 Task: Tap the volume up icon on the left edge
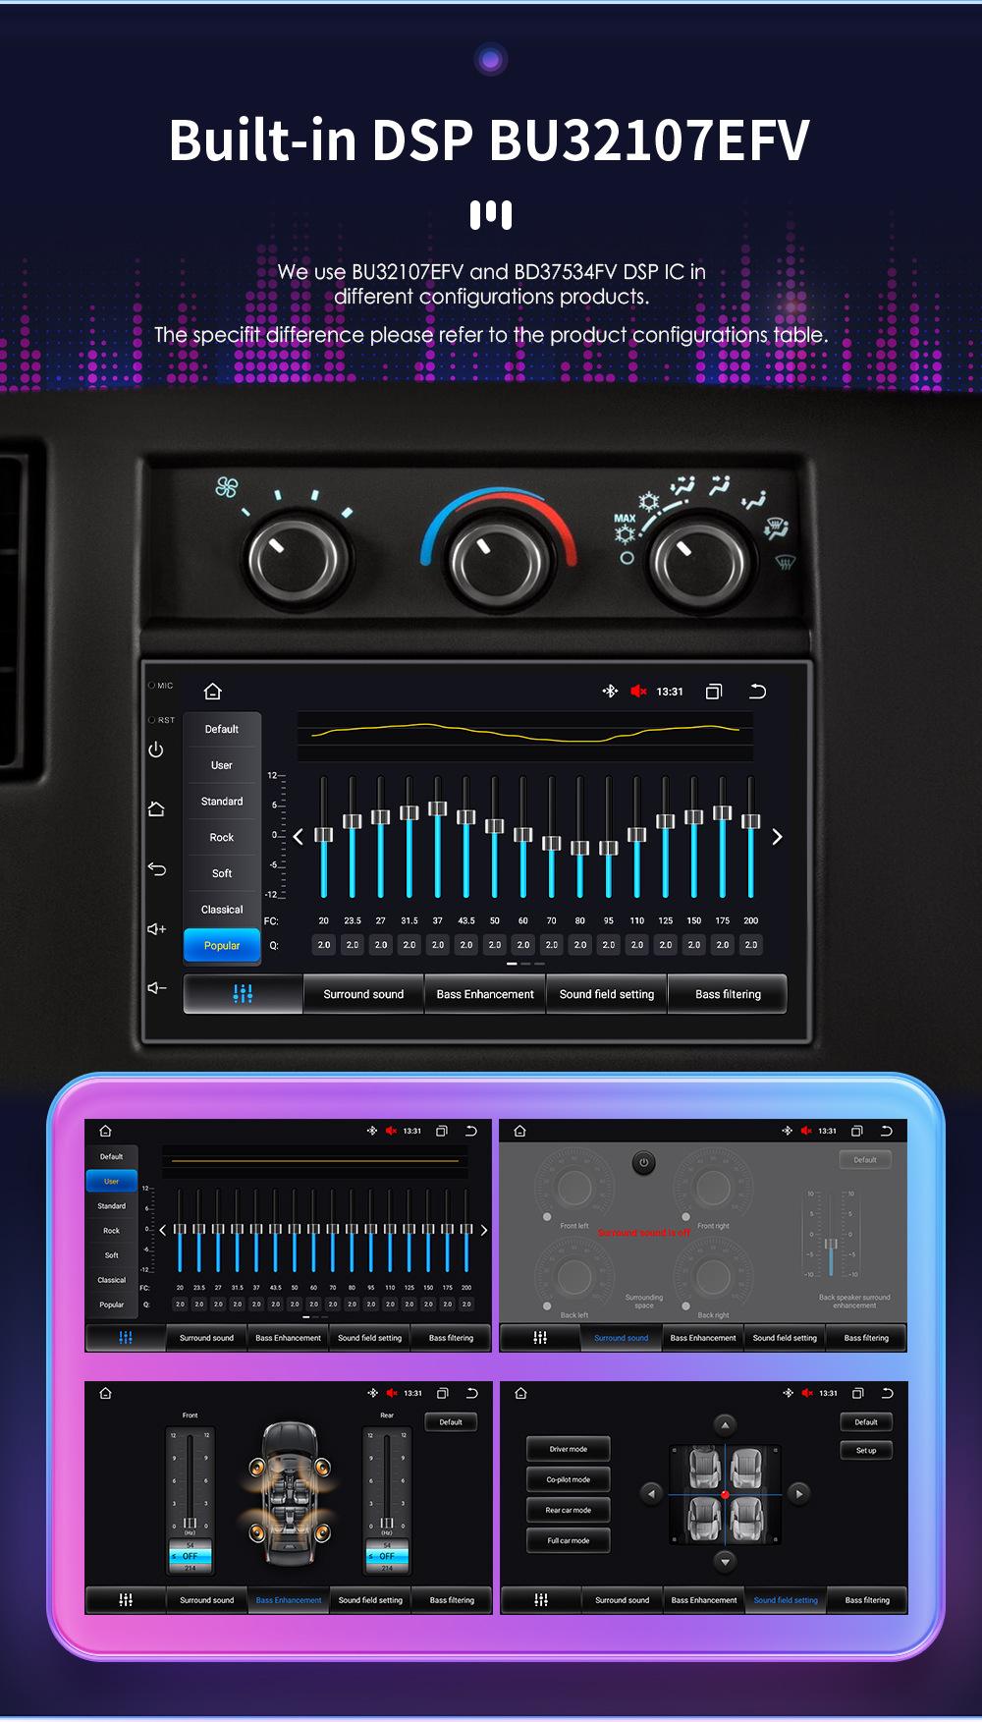[156, 928]
